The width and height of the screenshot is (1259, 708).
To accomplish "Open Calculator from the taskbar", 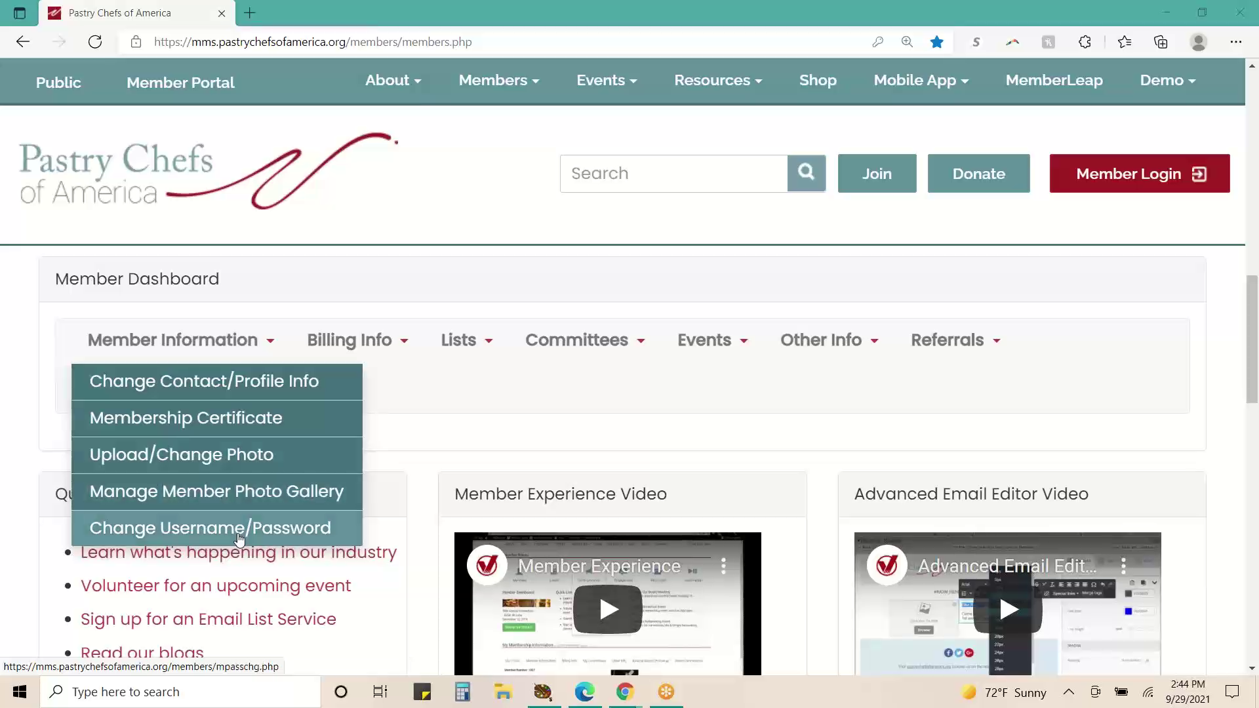I will [462, 692].
